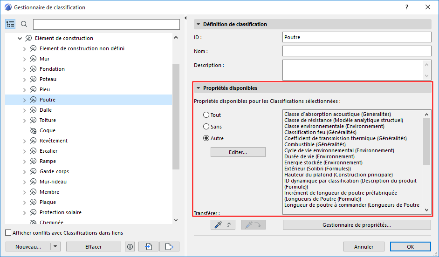
Task: Click in the Description text area
Action: 353,70
